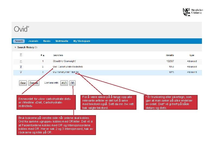The height and width of the screenshot is (147, 212).
Task: Select 'low carbohydrate* diet*.tw' search entry
Action: coord(66,72)
